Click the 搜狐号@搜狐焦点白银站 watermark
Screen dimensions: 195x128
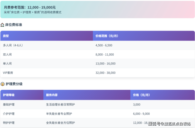[169, 124]
